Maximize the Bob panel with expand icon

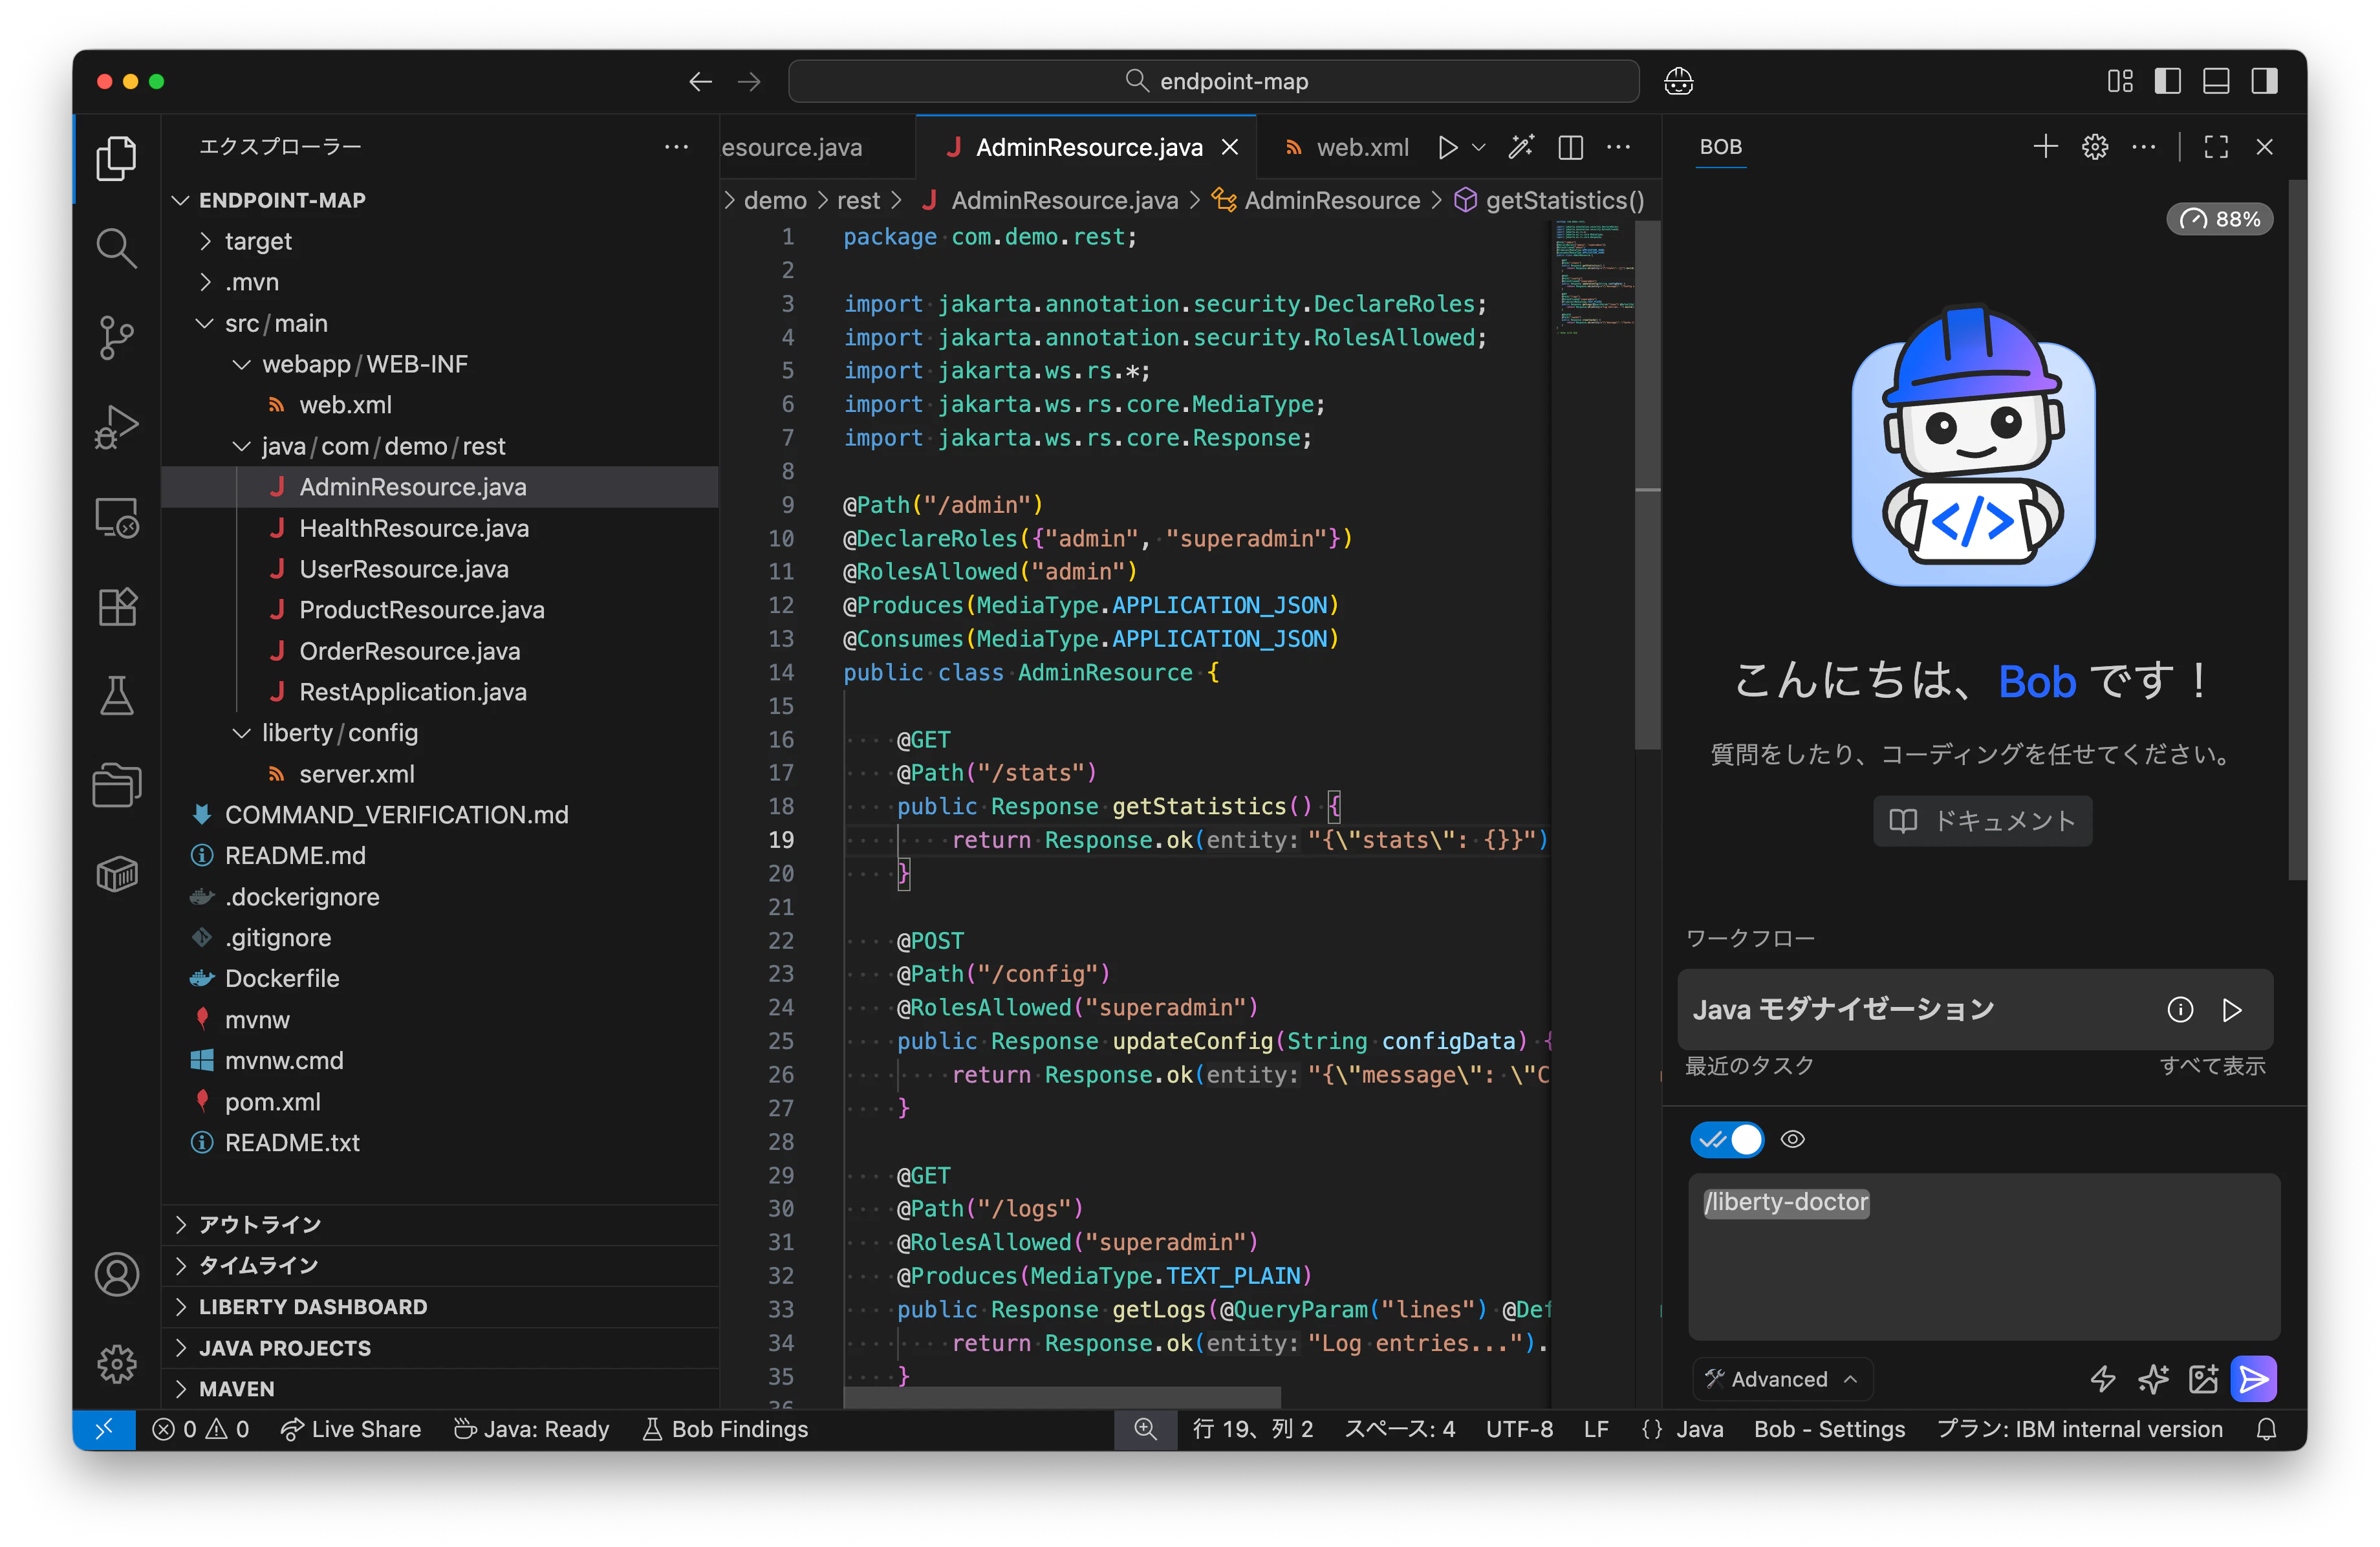(x=2216, y=147)
